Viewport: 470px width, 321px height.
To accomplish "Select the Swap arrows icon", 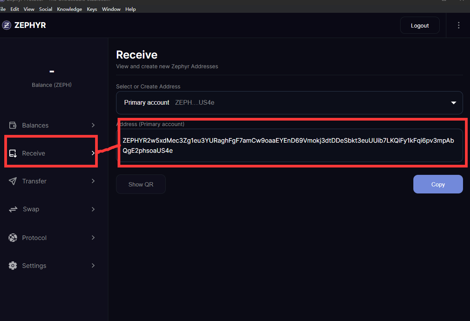I will pyautogui.click(x=13, y=209).
